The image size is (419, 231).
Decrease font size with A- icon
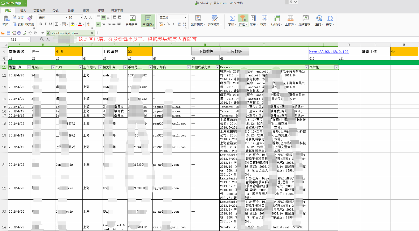point(91,17)
